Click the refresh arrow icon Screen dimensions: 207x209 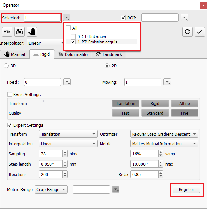pyautogui.click(x=187, y=32)
